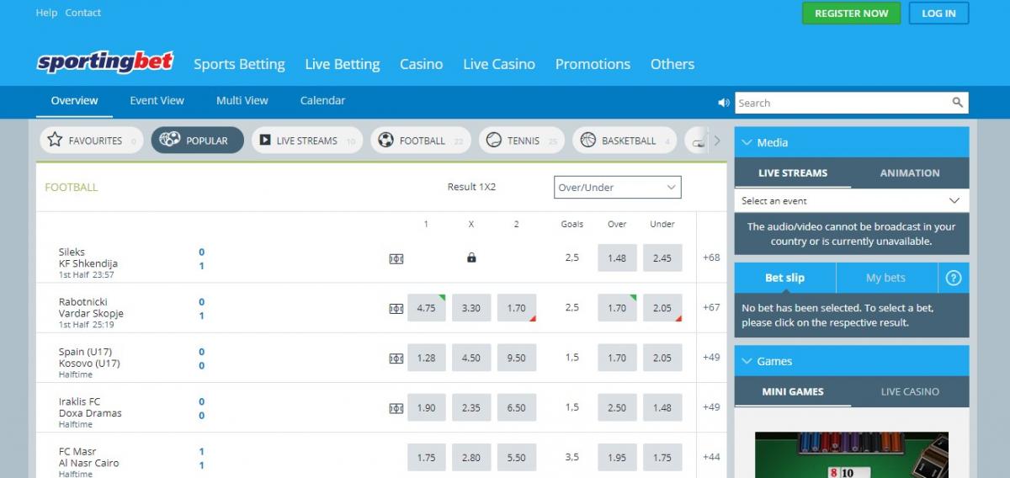Click the sportingbet logo
Viewport: 1010px width, 478px height.
click(x=105, y=62)
